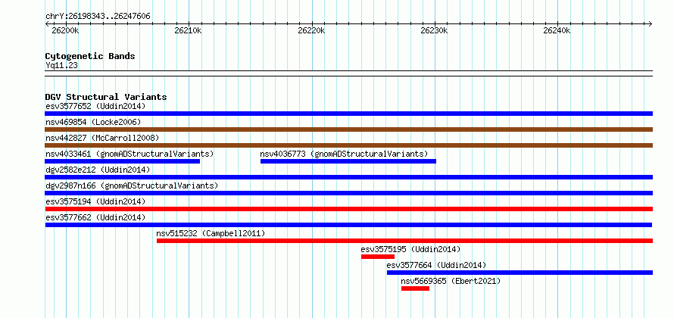Select the Yq11.23 band label
The height and width of the screenshot is (318, 674).
coord(61,65)
